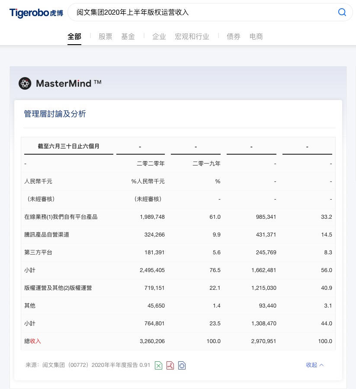The height and width of the screenshot is (389, 356).
Task: Click the value 45,650
Action: [156, 306]
